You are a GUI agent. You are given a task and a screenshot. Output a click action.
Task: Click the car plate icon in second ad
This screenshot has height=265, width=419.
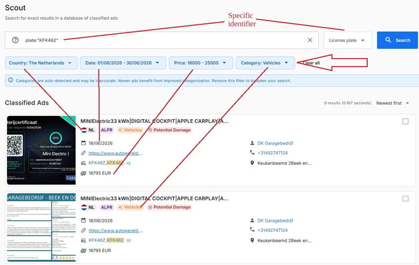[83, 240]
